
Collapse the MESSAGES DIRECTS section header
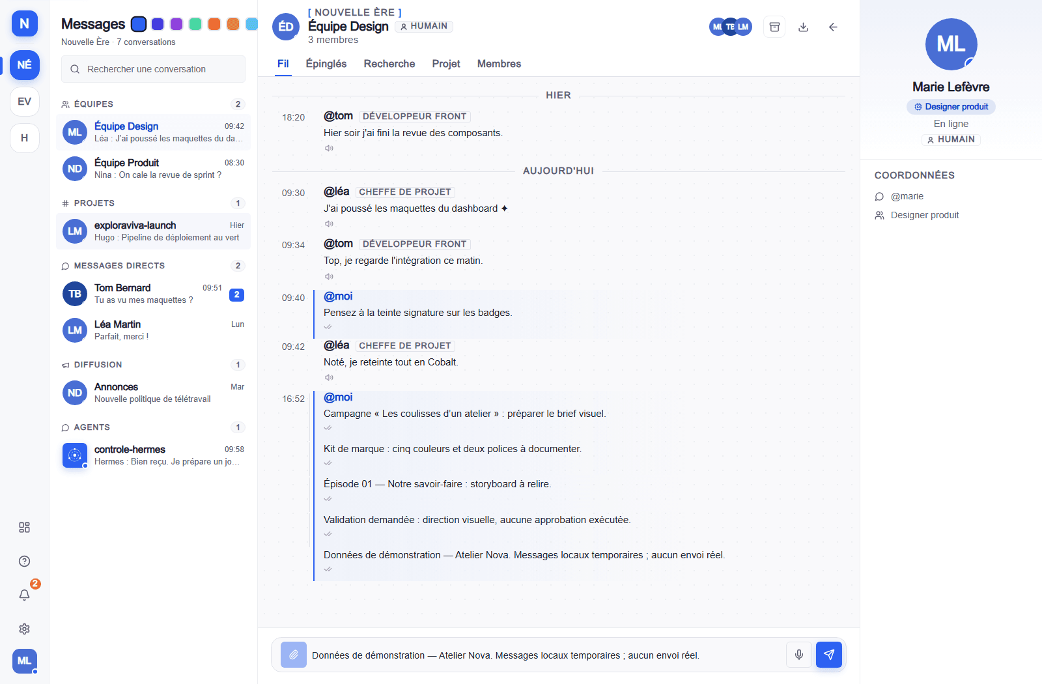click(x=153, y=266)
